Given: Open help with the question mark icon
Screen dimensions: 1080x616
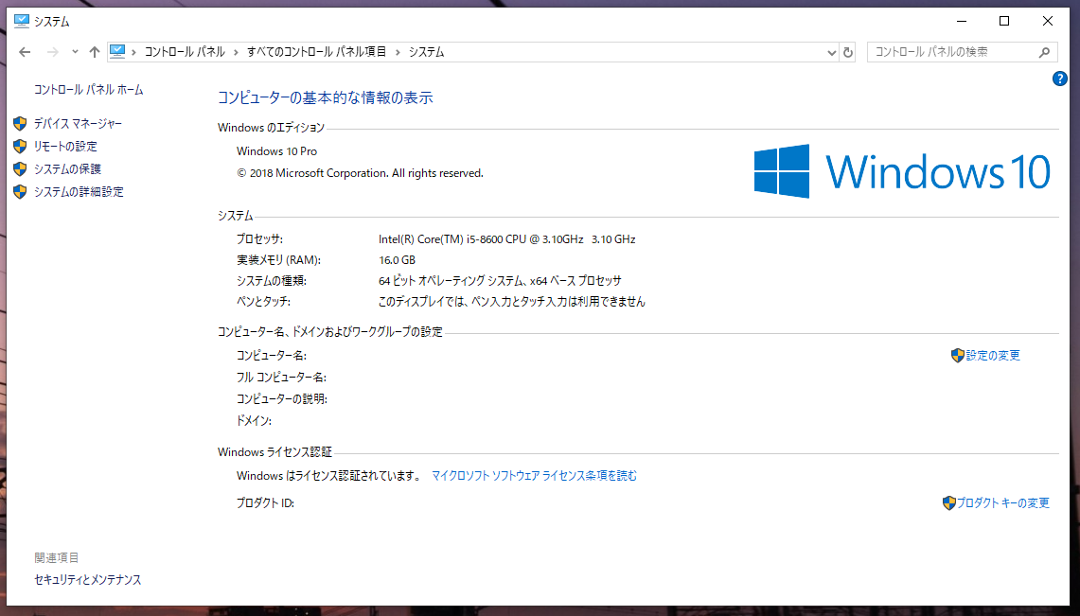Looking at the screenshot, I should (x=1059, y=79).
